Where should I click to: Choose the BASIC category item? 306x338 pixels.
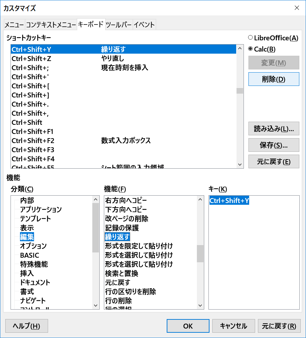pyautogui.click(x=29, y=255)
